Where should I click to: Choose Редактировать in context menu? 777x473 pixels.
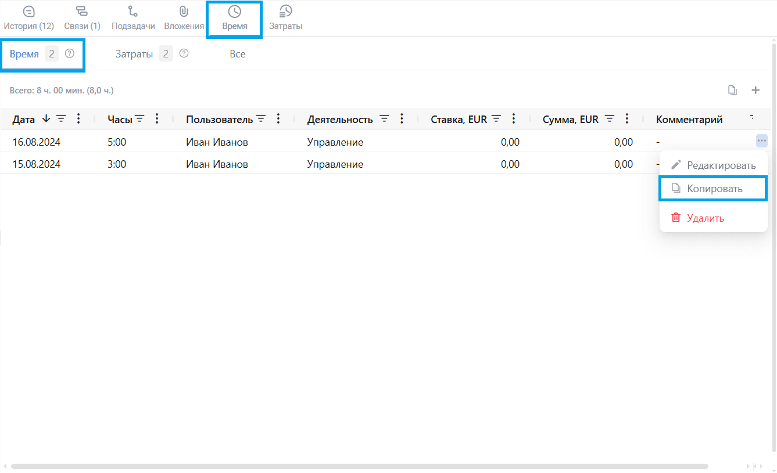tap(714, 165)
